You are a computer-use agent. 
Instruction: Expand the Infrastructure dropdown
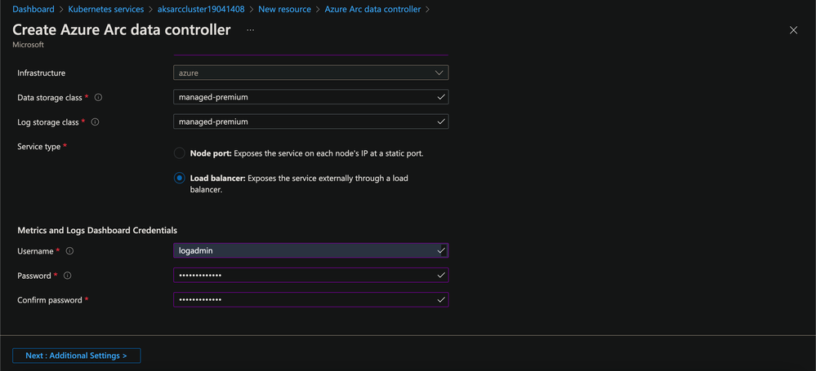310,73
